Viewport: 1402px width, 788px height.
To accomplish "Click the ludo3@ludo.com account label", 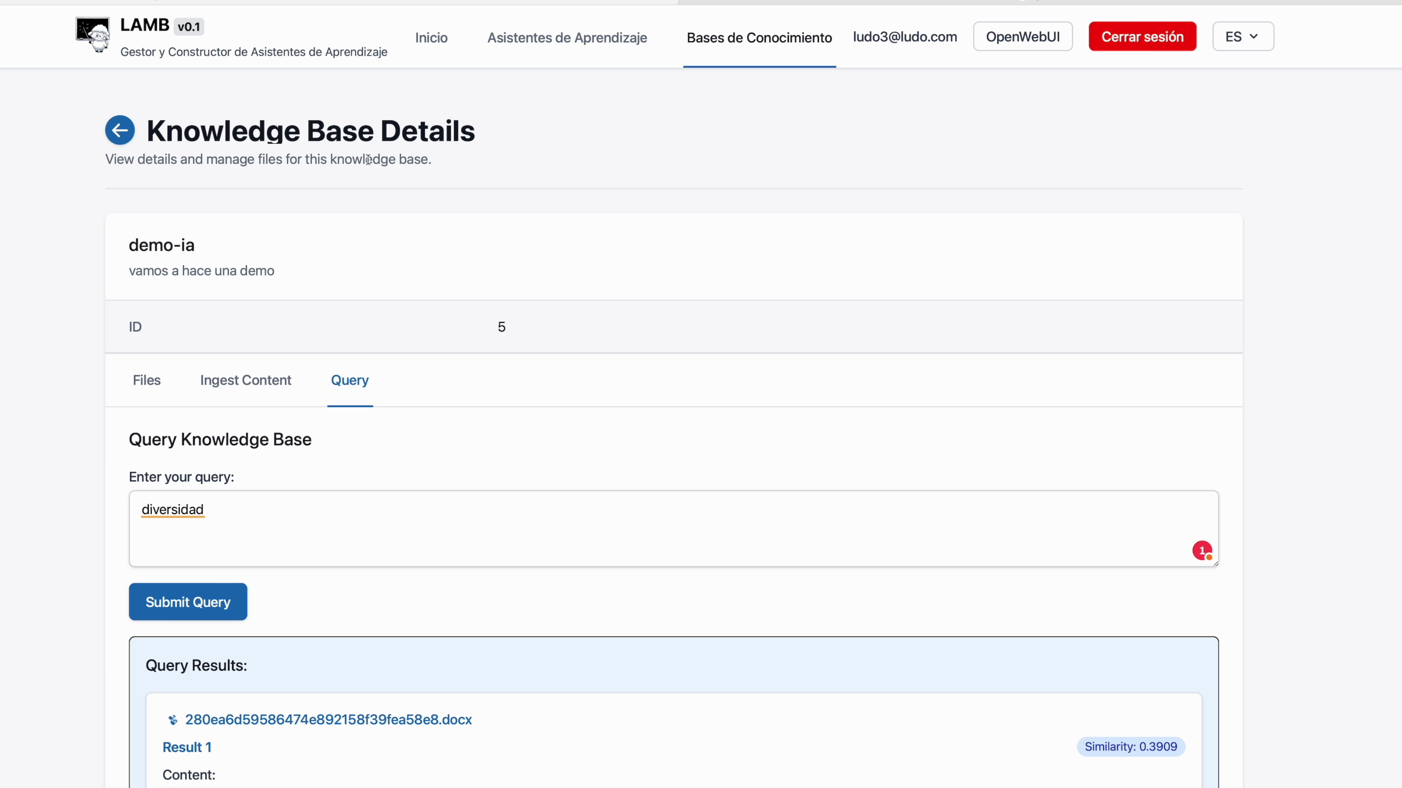I will (905, 37).
